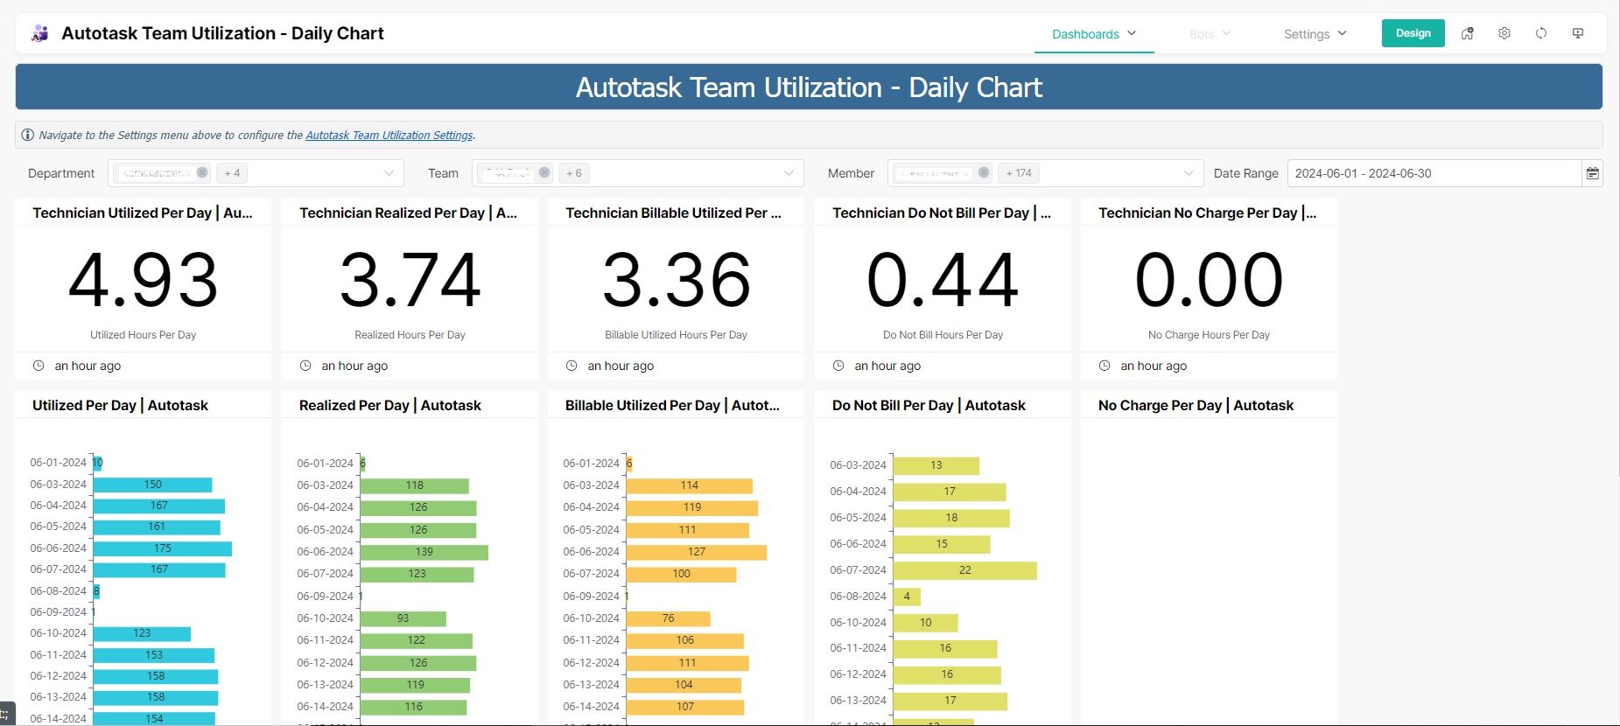
Task: Click the Technician Utilized Per Day card title
Action: (143, 213)
